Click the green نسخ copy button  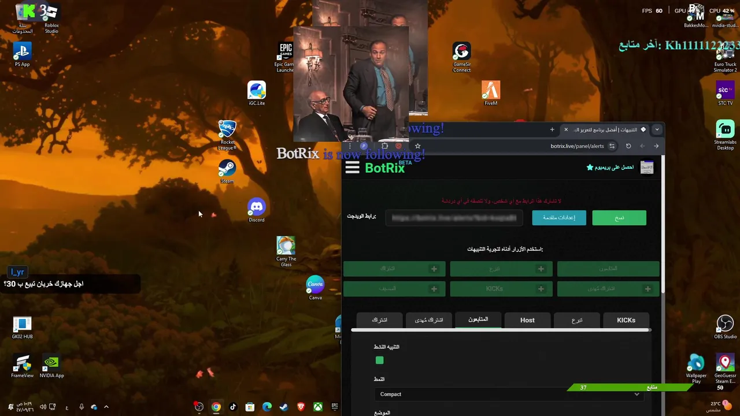[619, 218]
